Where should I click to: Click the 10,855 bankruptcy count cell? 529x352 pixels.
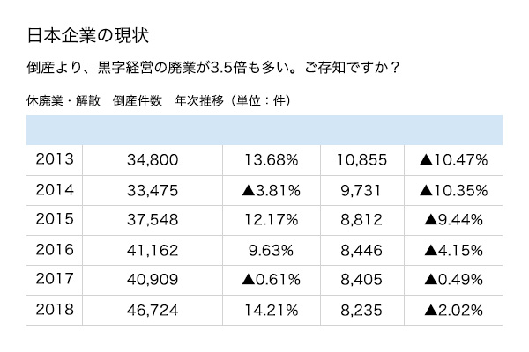point(362,159)
